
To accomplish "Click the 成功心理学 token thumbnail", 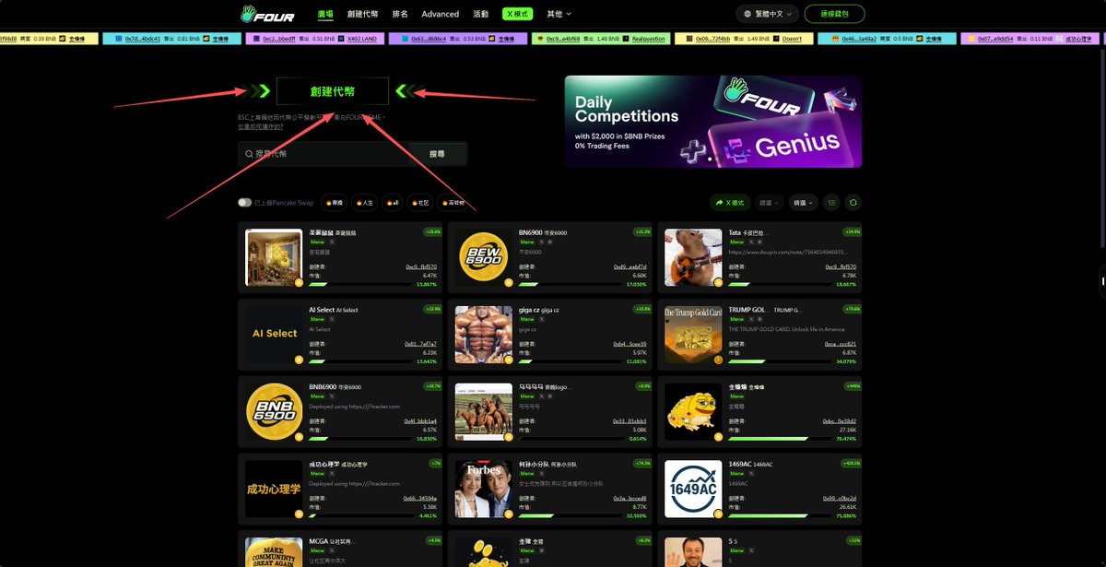I will pos(274,489).
